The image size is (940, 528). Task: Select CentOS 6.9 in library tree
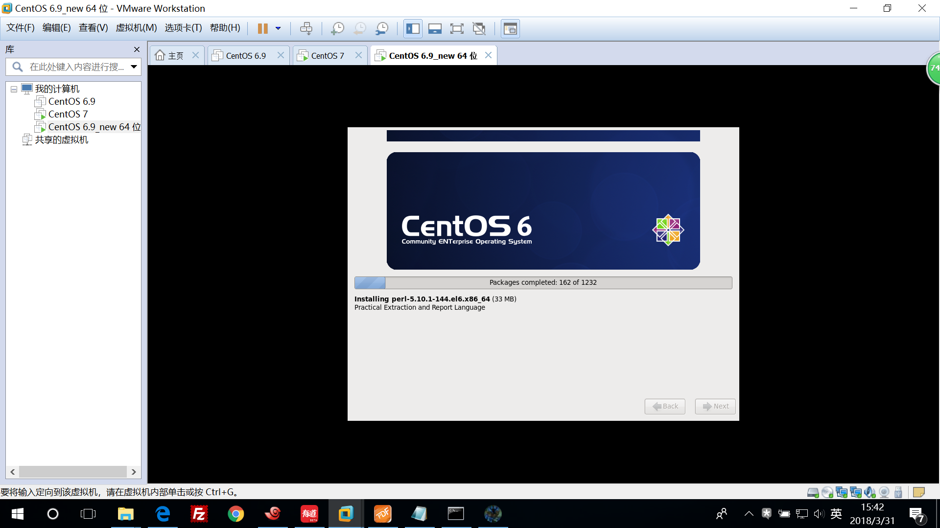[71, 101]
